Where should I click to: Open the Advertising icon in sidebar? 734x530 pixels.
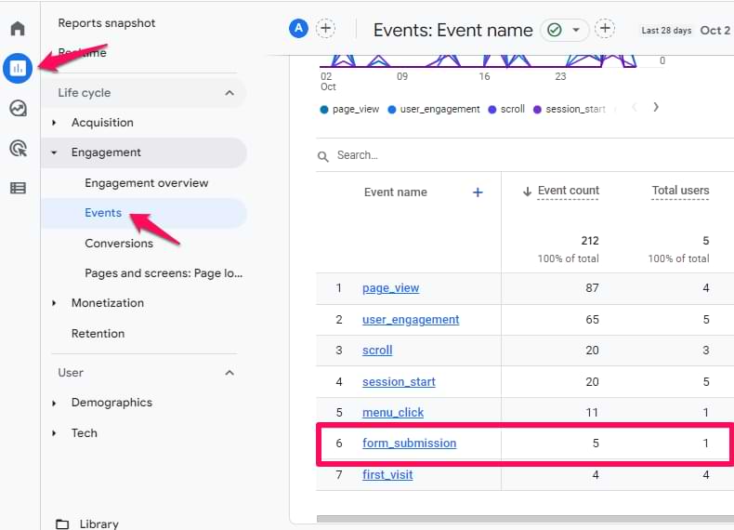click(x=18, y=148)
